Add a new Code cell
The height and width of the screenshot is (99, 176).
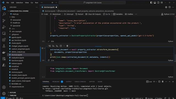(45, 14)
